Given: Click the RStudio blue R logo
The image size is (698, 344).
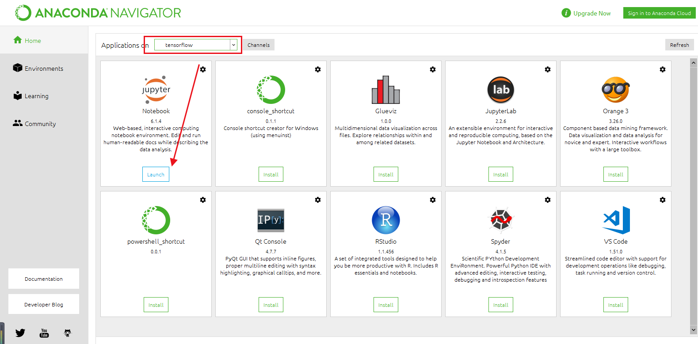Looking at the screenshot, I should click(x=386, y=220).
